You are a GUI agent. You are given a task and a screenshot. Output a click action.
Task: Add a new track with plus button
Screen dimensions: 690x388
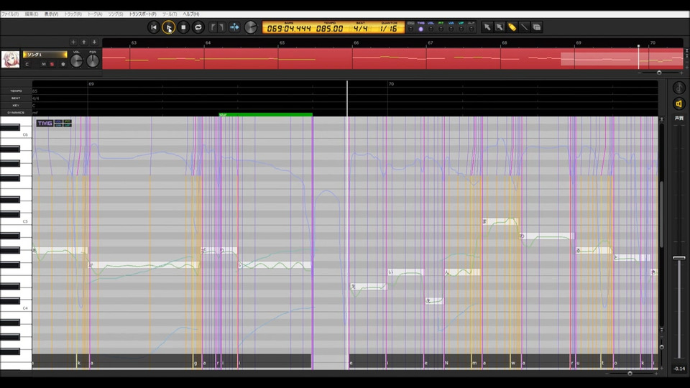click(73, 42)
